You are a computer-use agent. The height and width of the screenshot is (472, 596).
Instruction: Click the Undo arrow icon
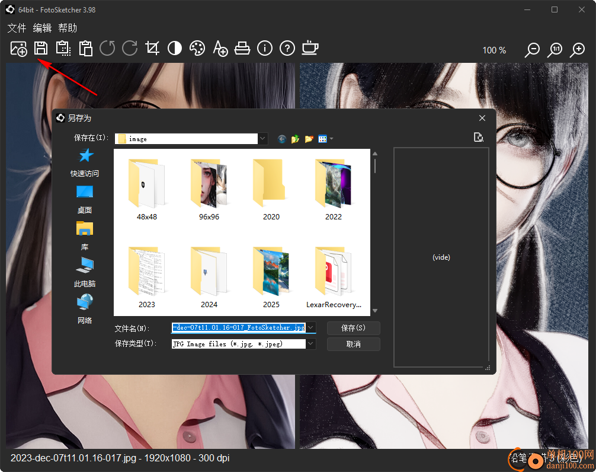(x=107, y=48)
